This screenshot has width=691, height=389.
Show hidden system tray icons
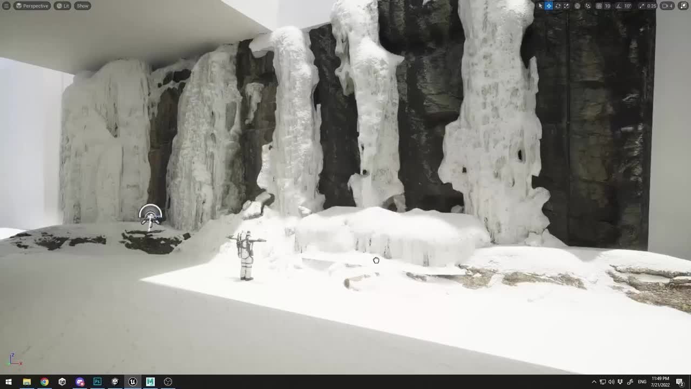click(x=594, y=382)
